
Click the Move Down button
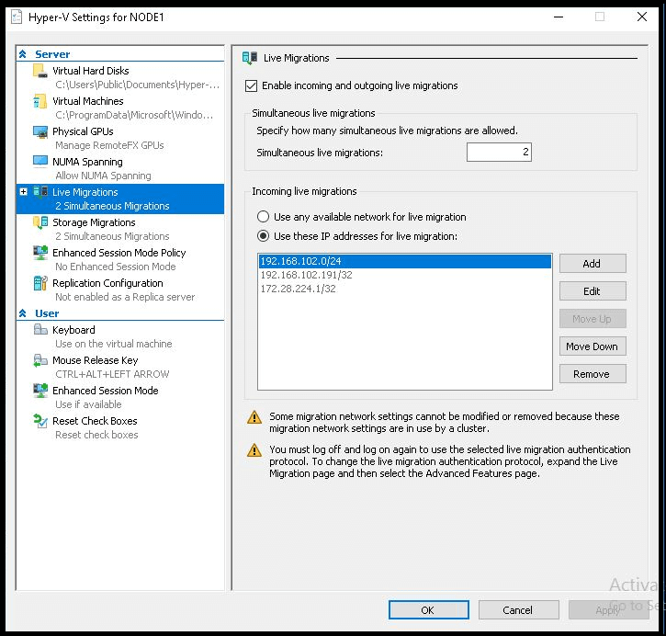point(593,346)
